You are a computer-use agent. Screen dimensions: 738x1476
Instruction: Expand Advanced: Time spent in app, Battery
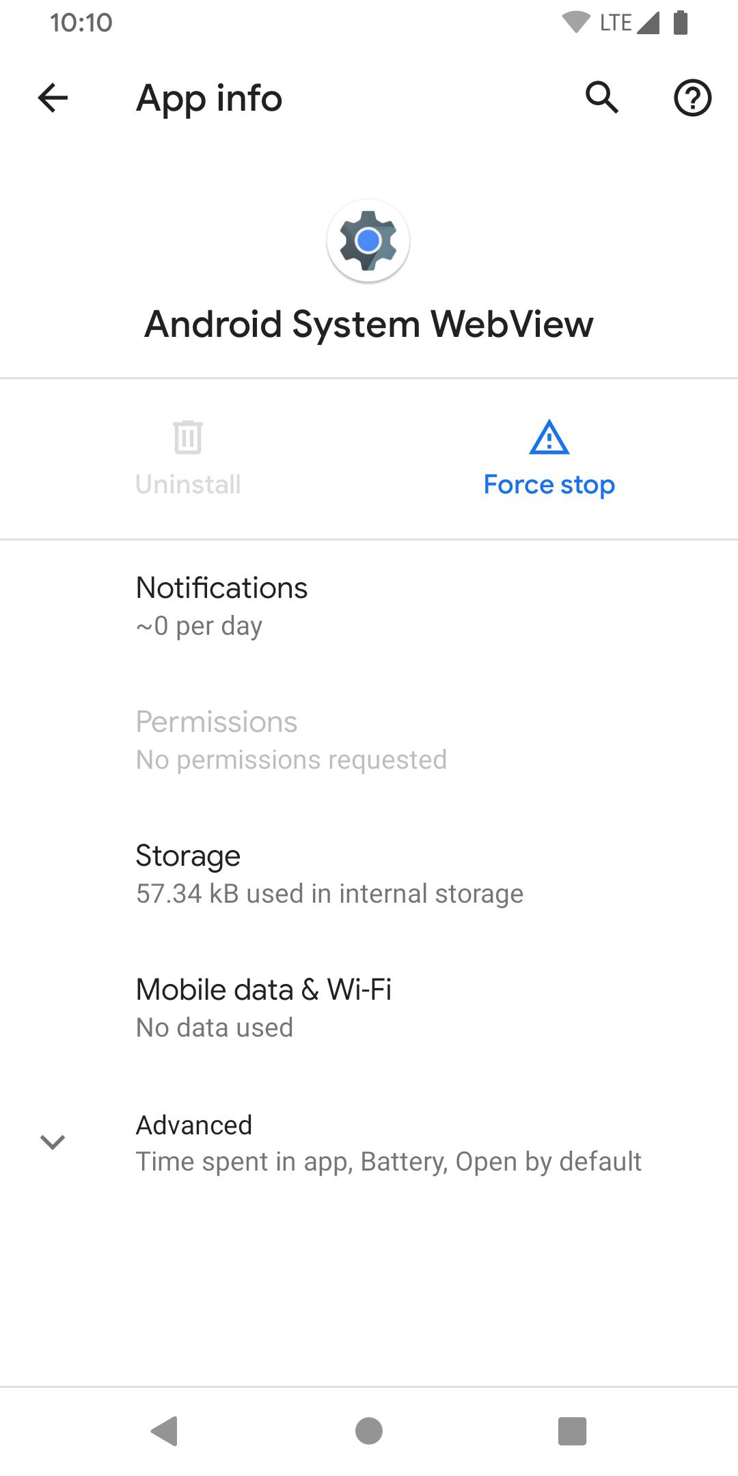pos(369,1143)
